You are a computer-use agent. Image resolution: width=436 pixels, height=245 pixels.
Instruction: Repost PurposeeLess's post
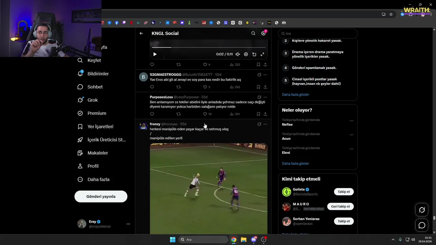pyautogui.click(x=178, y=114)
